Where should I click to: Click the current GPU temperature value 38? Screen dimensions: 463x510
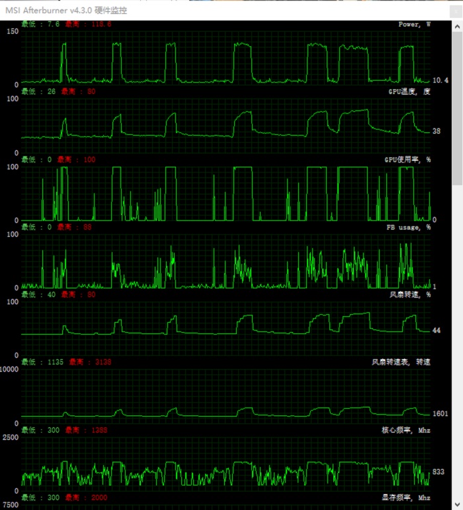(x=437, y=131)
